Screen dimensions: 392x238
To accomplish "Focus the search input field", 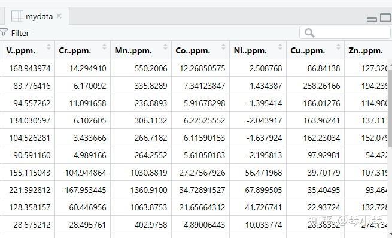I will point(345,33).
